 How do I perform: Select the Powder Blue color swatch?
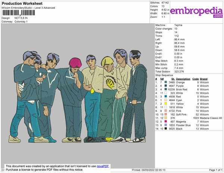click(x=166, y=125)
